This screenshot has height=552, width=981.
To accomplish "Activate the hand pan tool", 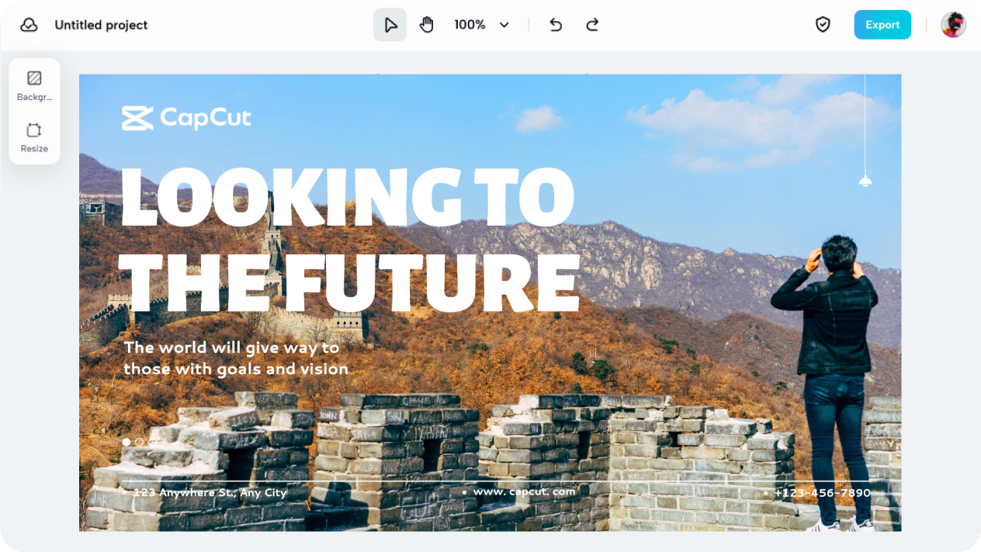I will [426, 25].
